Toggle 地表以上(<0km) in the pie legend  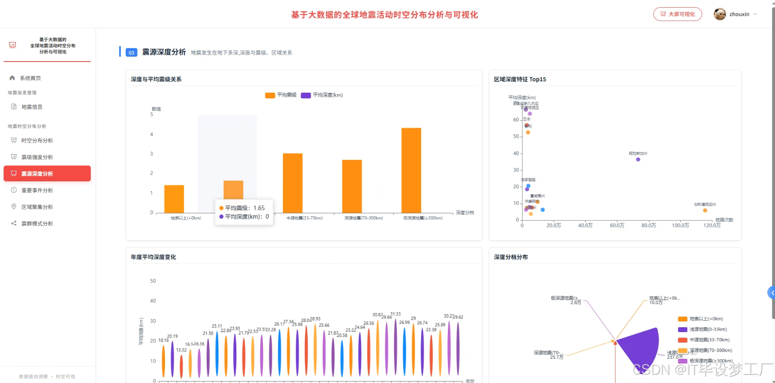(700, 319)
